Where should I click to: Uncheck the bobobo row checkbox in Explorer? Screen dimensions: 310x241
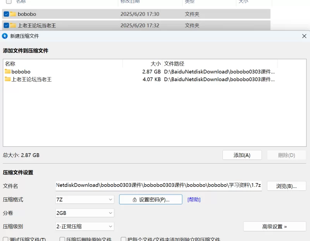[6, 14]
